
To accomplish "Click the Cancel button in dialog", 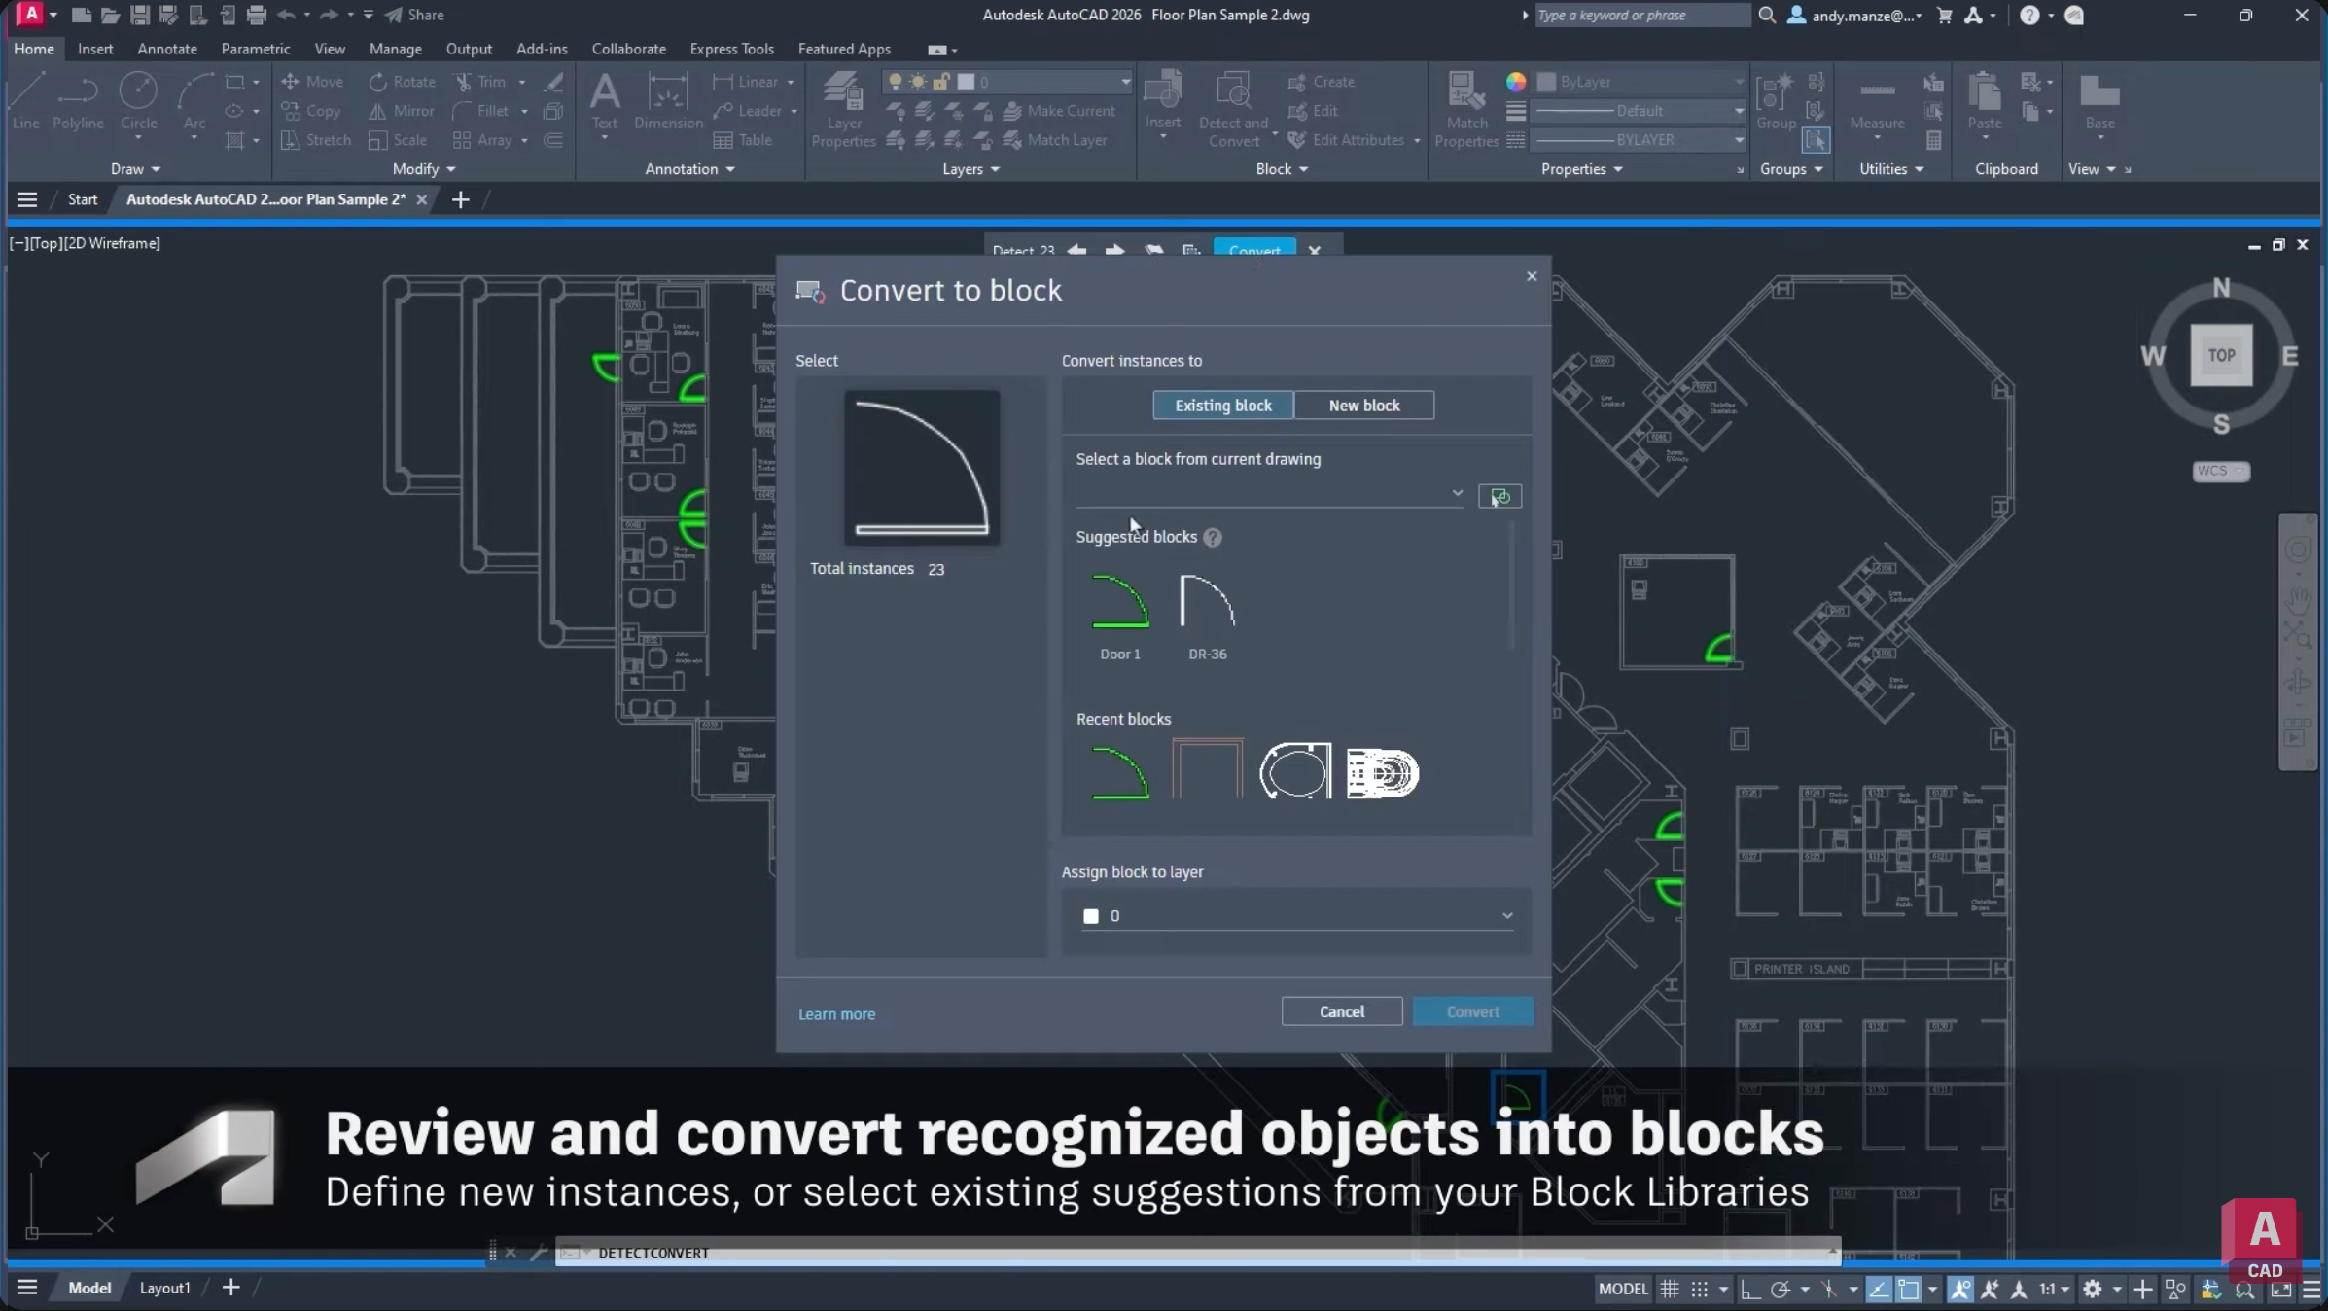I will (x=1341, y=1011).
